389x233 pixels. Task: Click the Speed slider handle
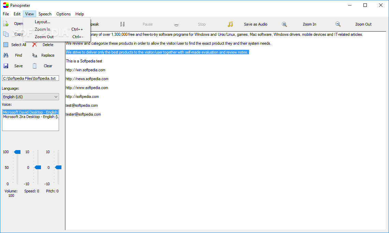(38, 168)
